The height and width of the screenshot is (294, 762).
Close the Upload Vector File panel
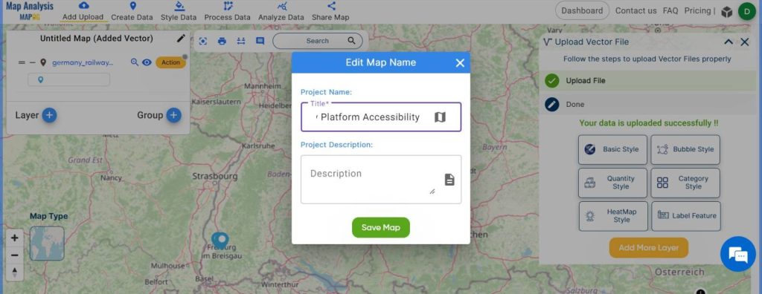click(744, 42)
